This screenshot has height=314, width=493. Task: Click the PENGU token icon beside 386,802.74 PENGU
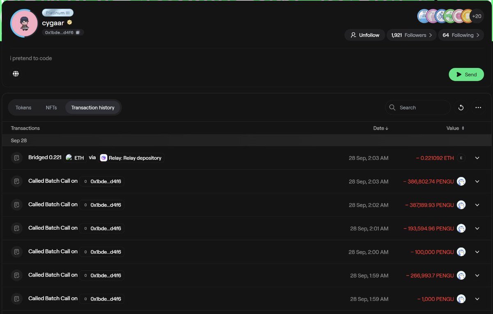pyautogui.click(x=461, y=181)
